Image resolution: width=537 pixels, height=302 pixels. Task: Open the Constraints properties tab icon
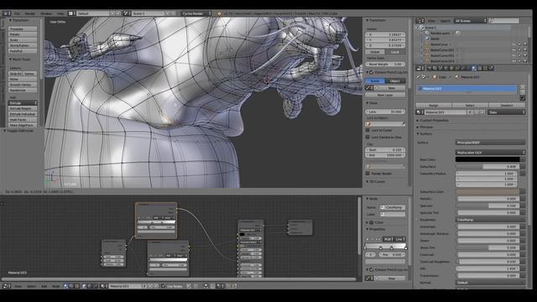point(457,68)
